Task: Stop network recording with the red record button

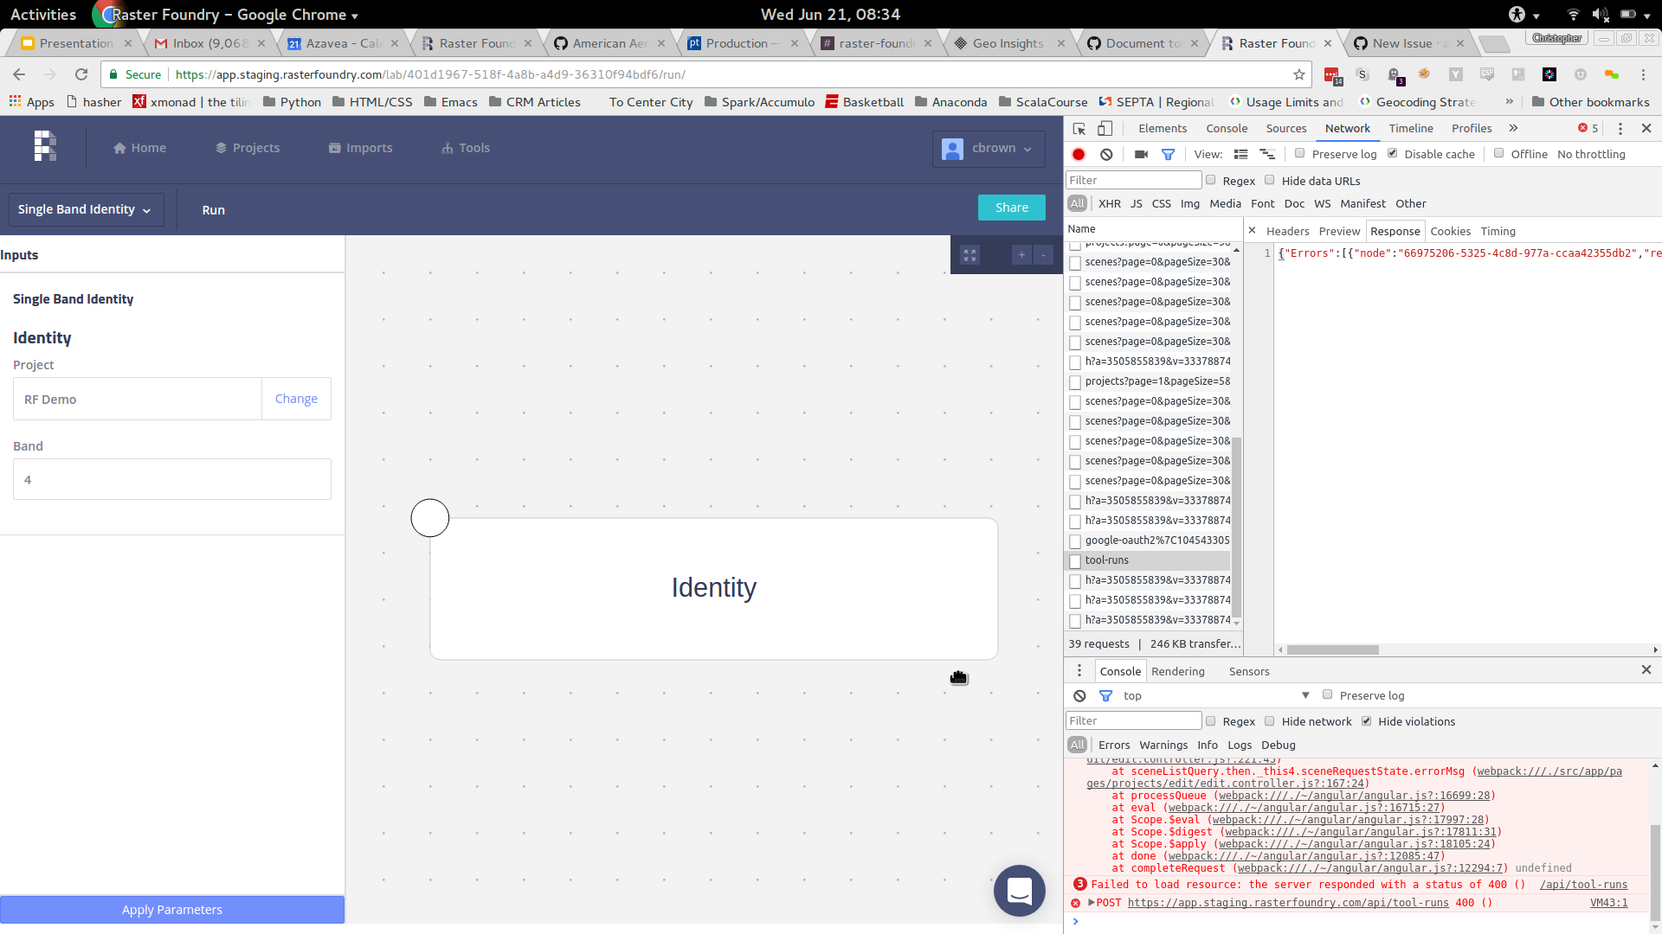Action: 1078,154
